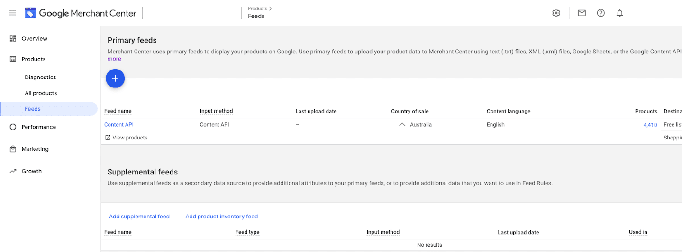Collapse the Australia country row chevron

tap(402, 125)
